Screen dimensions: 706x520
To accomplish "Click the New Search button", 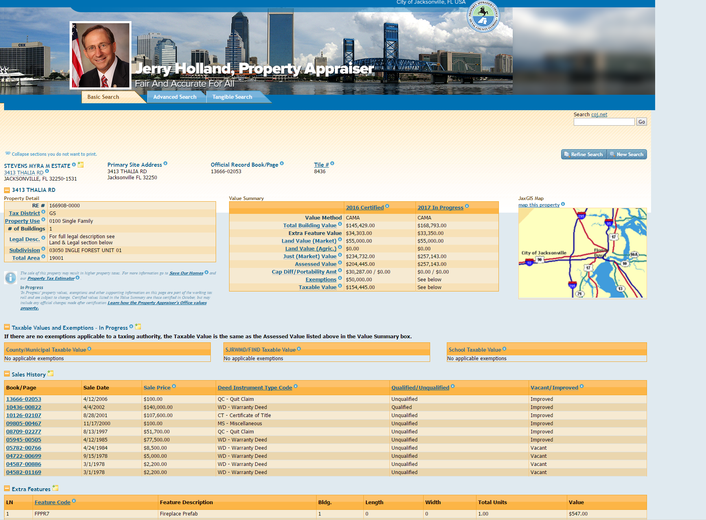I will [x=627, y=154].
